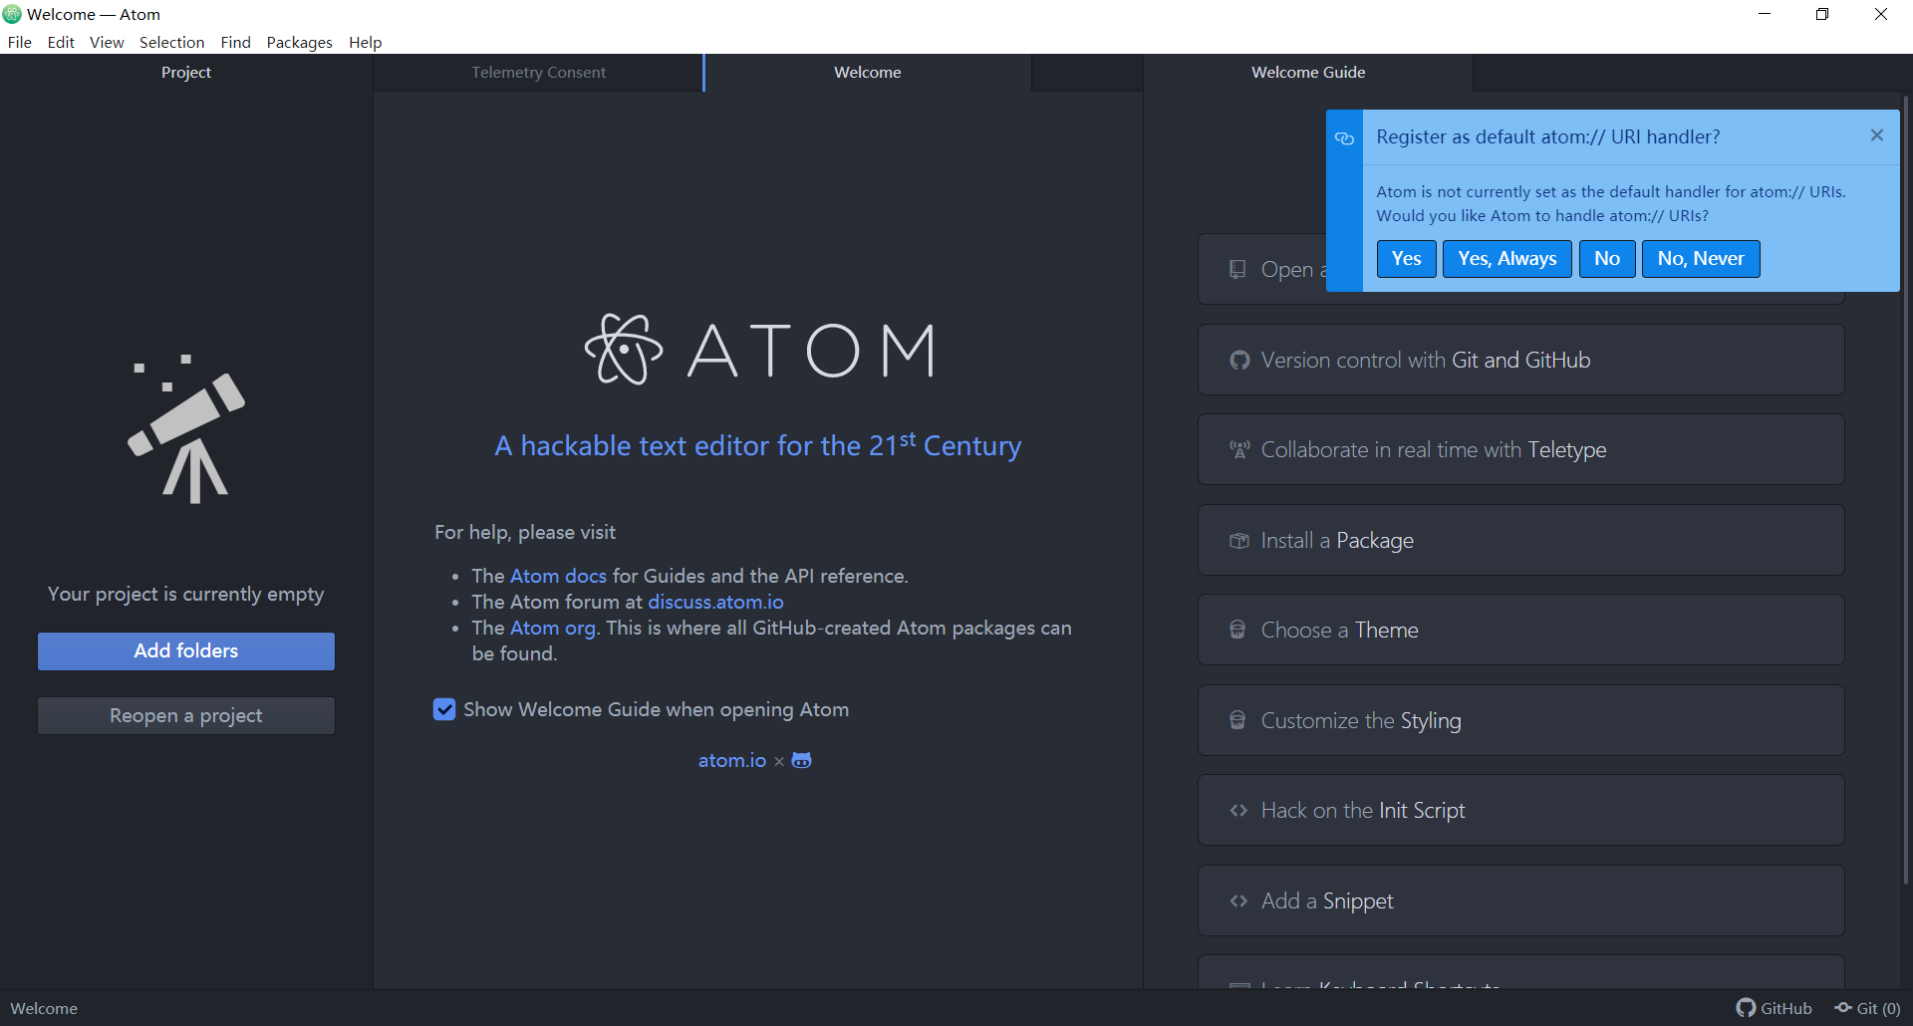Click the package icon on Install a Package card

click(x=1239, y=540)
